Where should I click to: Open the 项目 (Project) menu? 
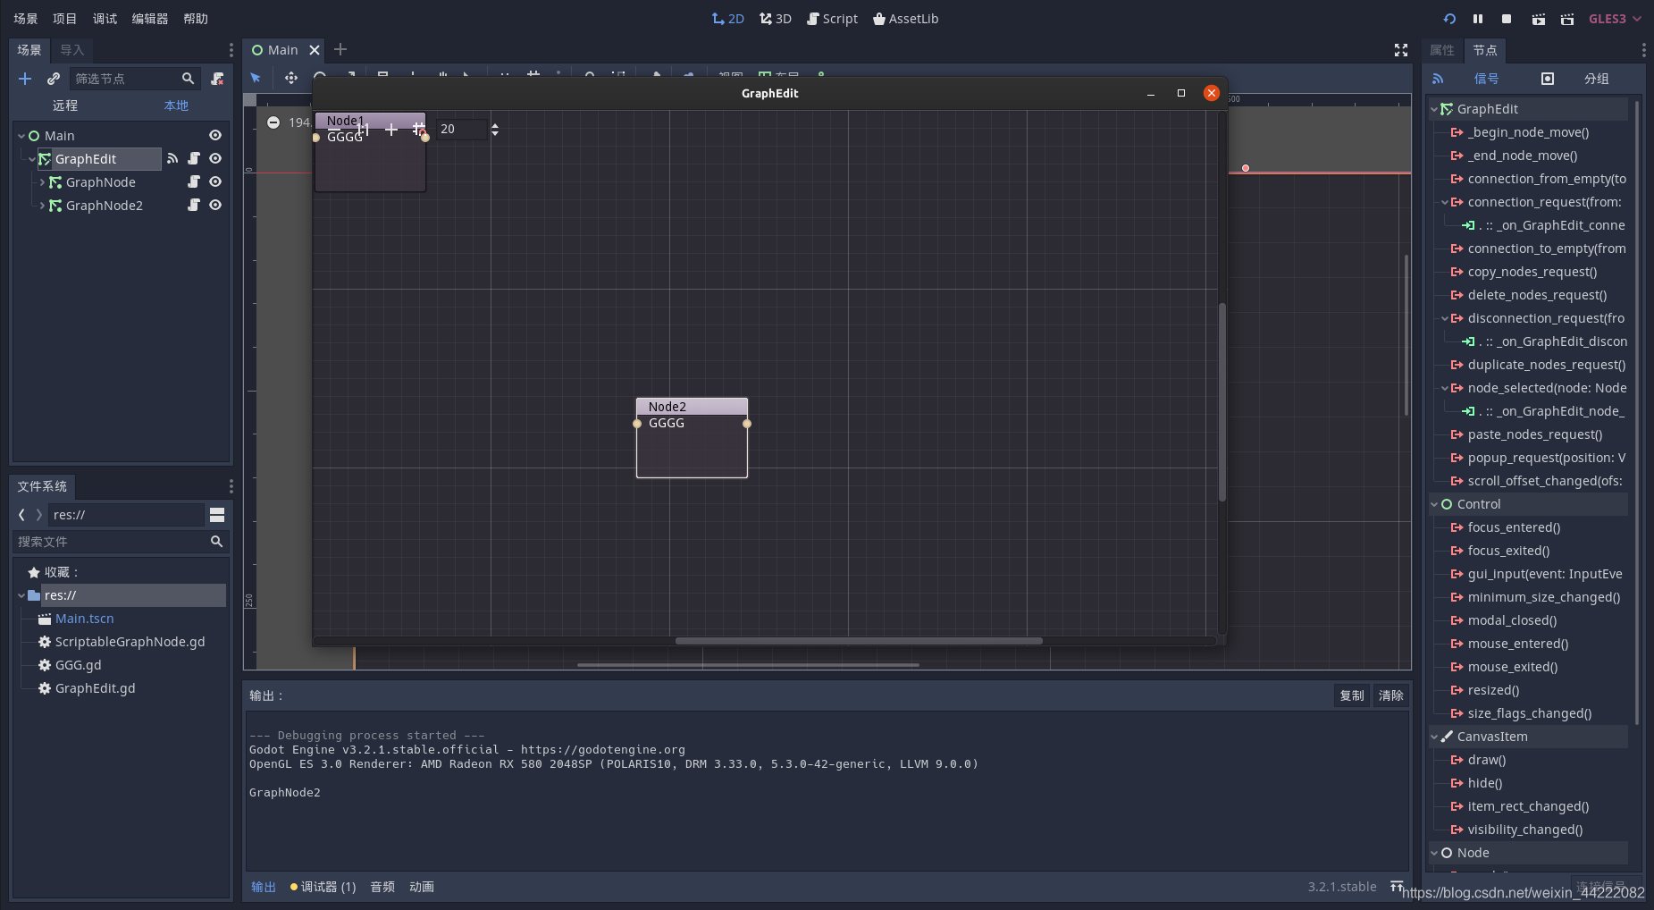click(x=65, y=18)
